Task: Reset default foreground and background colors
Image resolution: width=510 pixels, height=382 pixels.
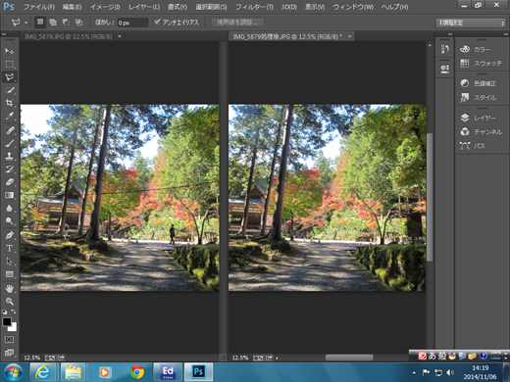Action: coord(5,311)
